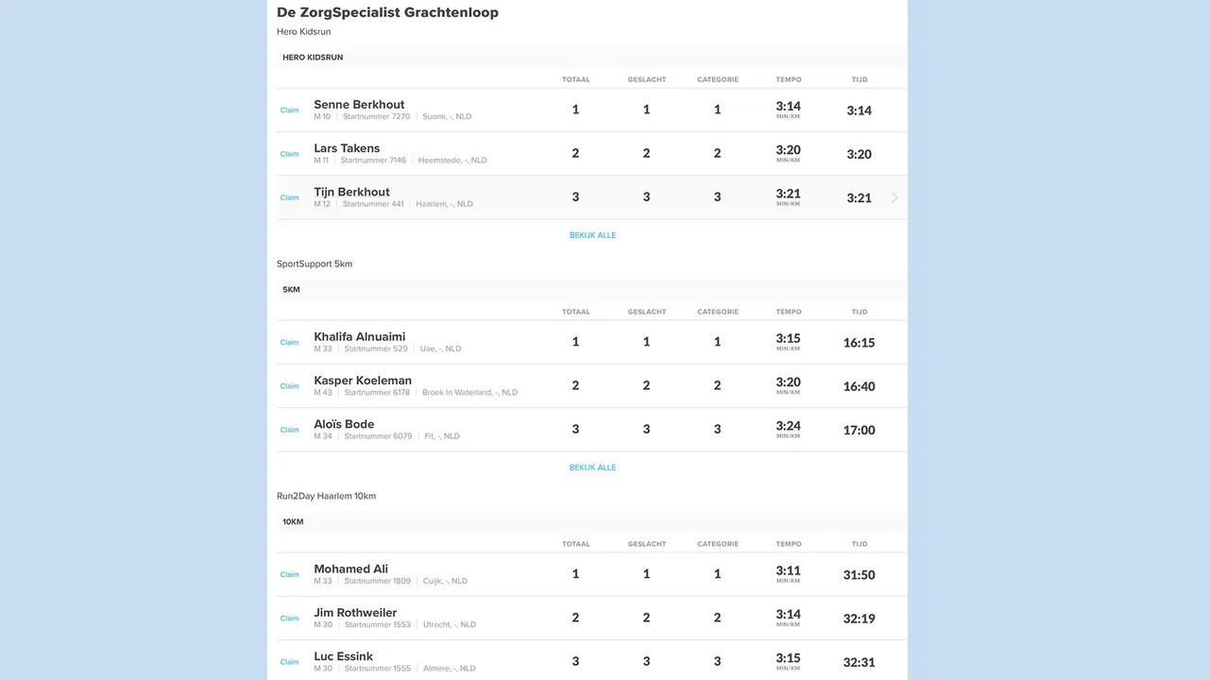Claim the Khalifa Alnuaimi result
This screenshot has width=1209, height=680.
click(x=289, y=343)
